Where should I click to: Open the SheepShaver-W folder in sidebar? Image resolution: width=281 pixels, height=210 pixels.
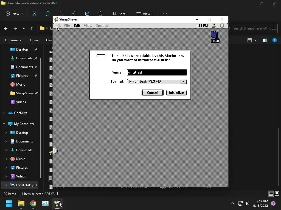point(24,93)
